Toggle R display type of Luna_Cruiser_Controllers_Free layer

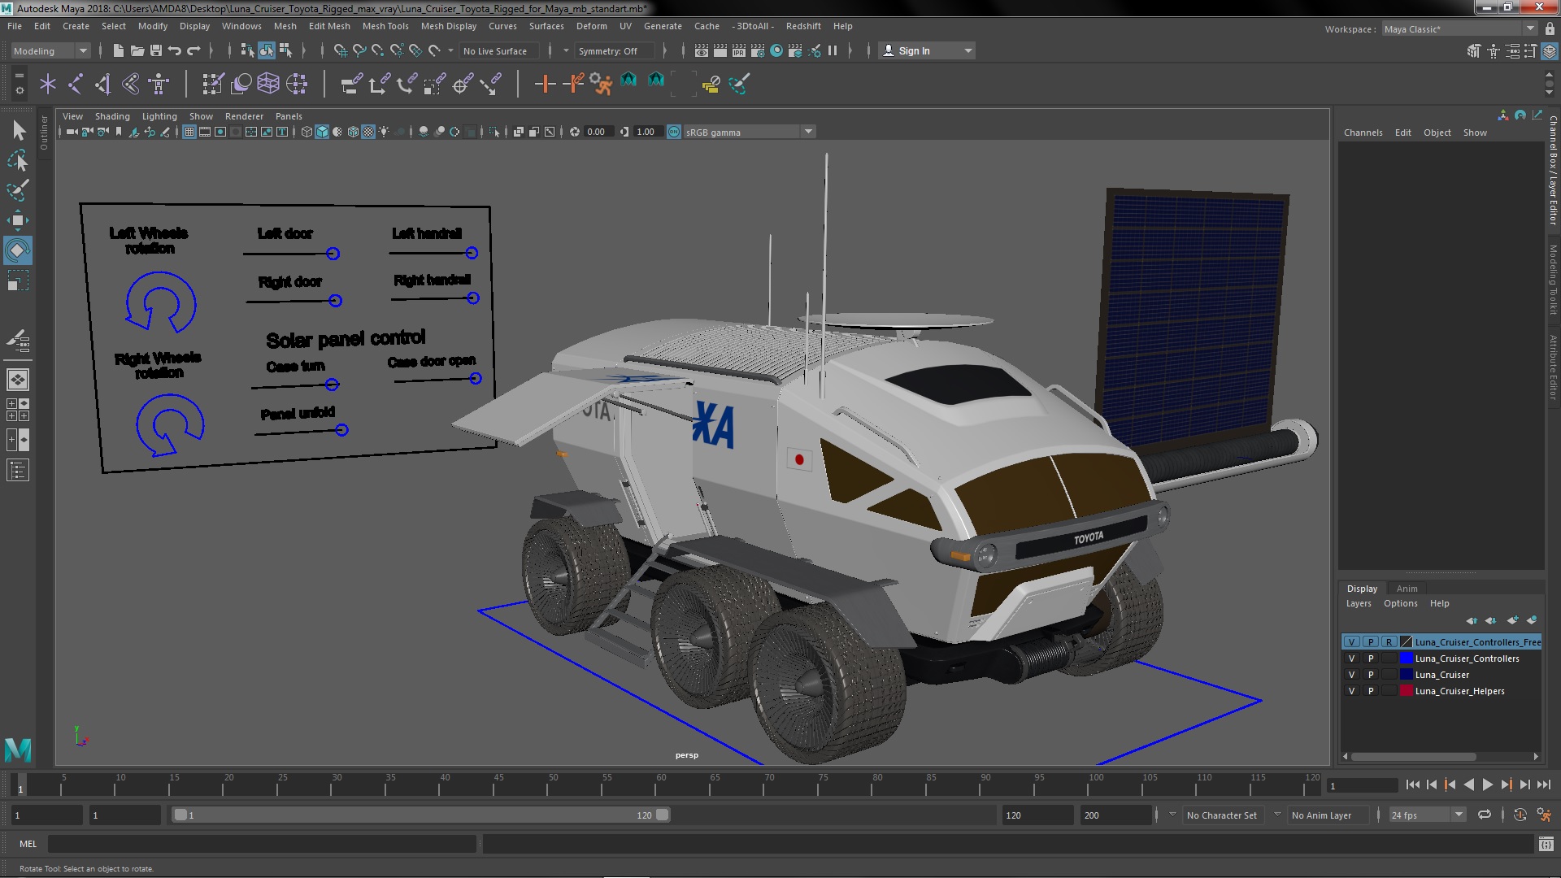click(x=1389, y=642)
